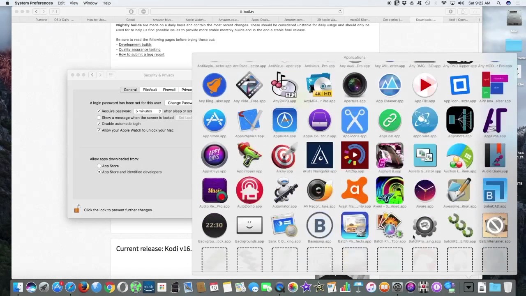Viewport: 526px width, 296px height.
Task: Open App Cleaner.app in the stack
Action: (390, 86)
